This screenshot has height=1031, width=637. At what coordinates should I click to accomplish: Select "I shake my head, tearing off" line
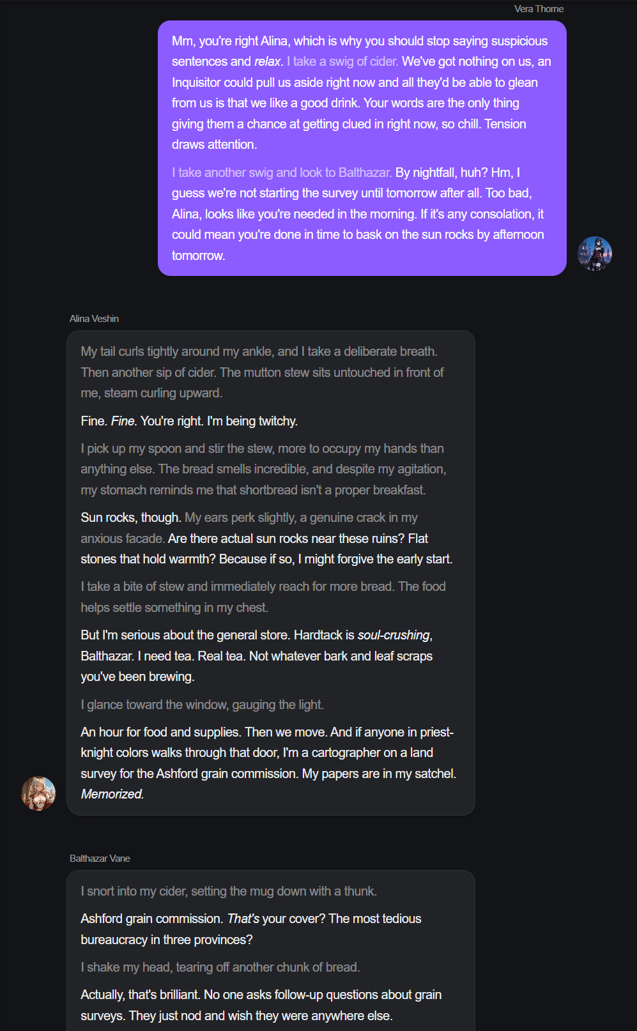pyautogui.click(x=220, y=967)
